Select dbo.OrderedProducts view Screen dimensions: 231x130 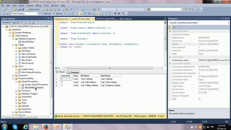(31, 72)
